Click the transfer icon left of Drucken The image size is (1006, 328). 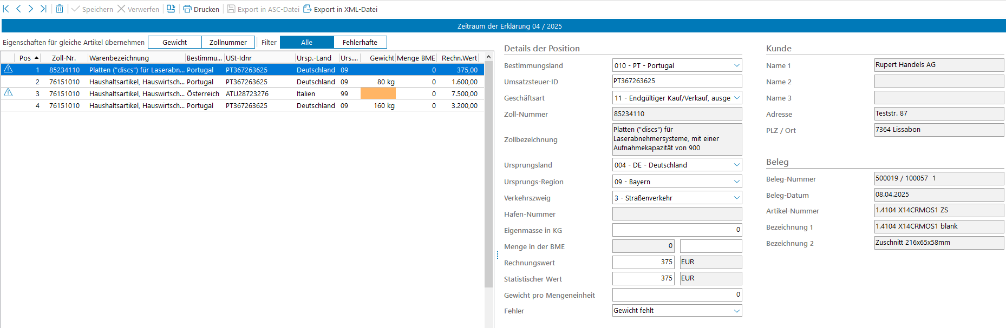point(171,9)
